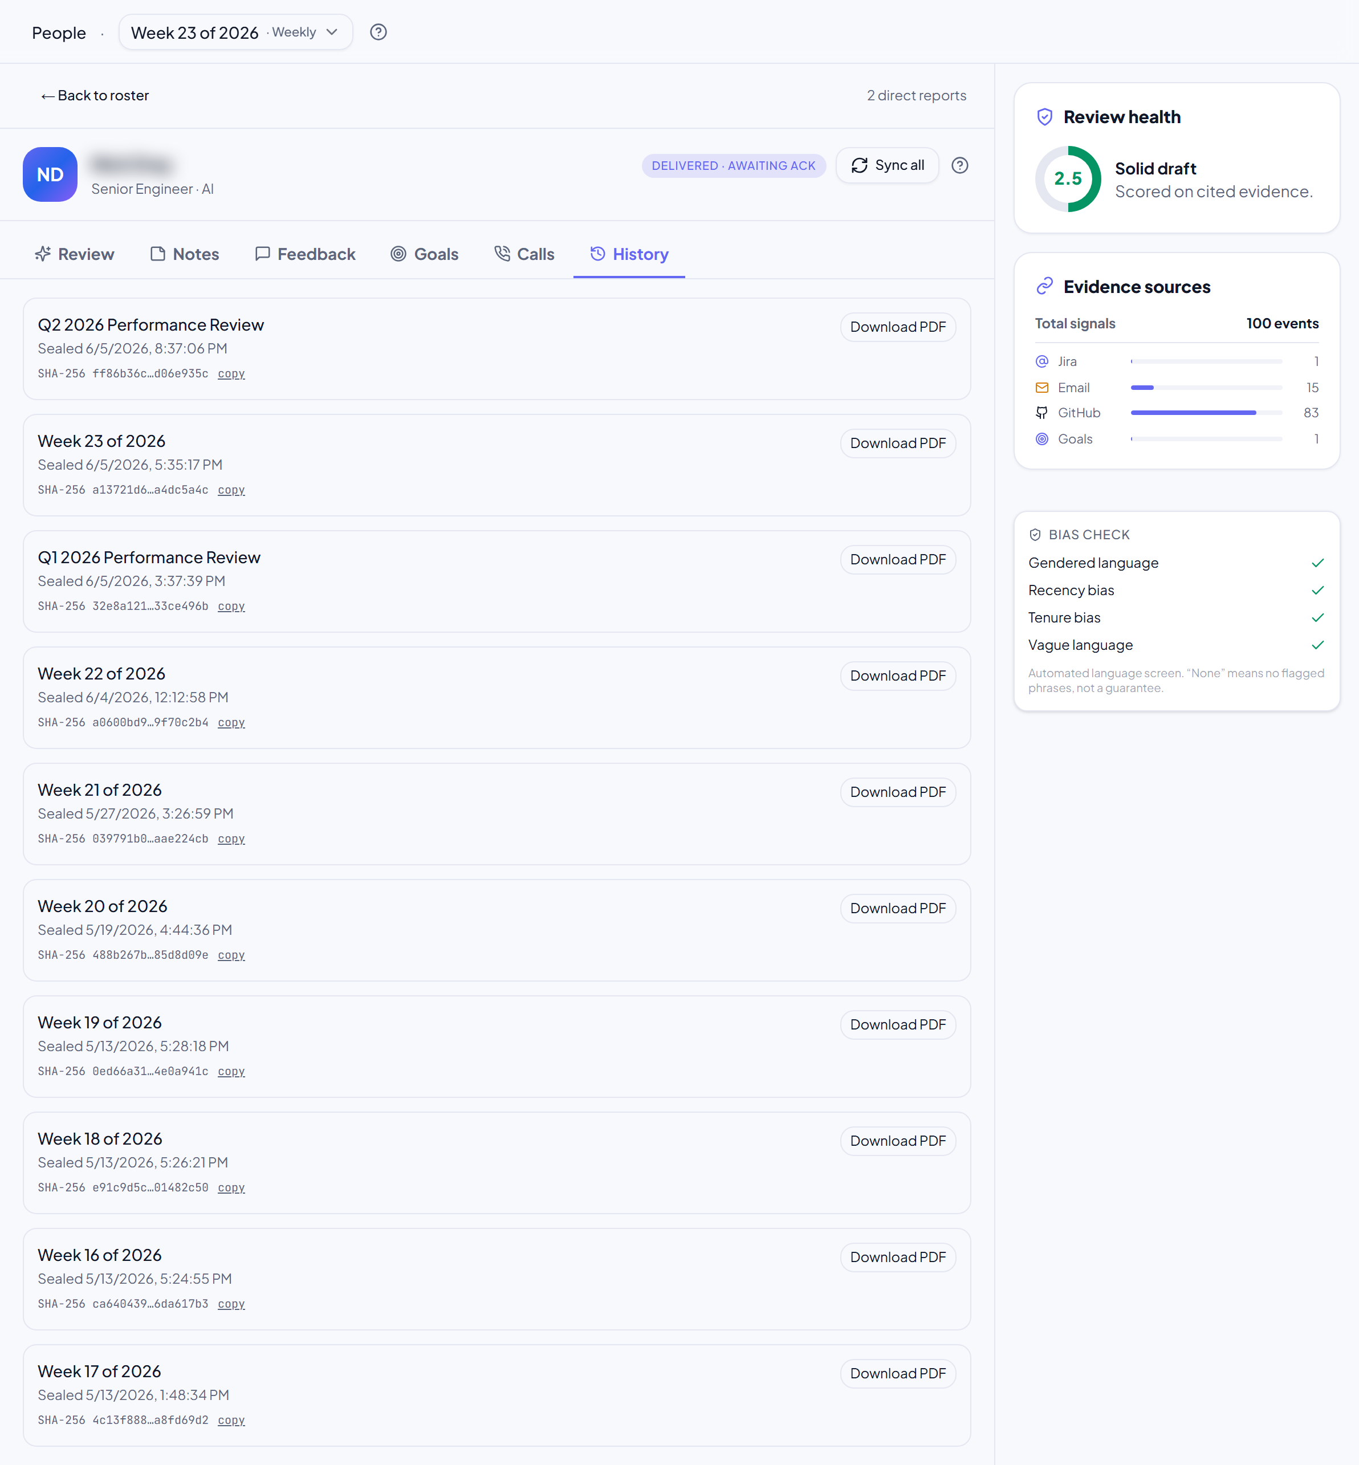Copy SHA-256 hash of Week 20 of 2026
The height and width of the screenshot is (1465, 1359).
[x=231, y=955]
